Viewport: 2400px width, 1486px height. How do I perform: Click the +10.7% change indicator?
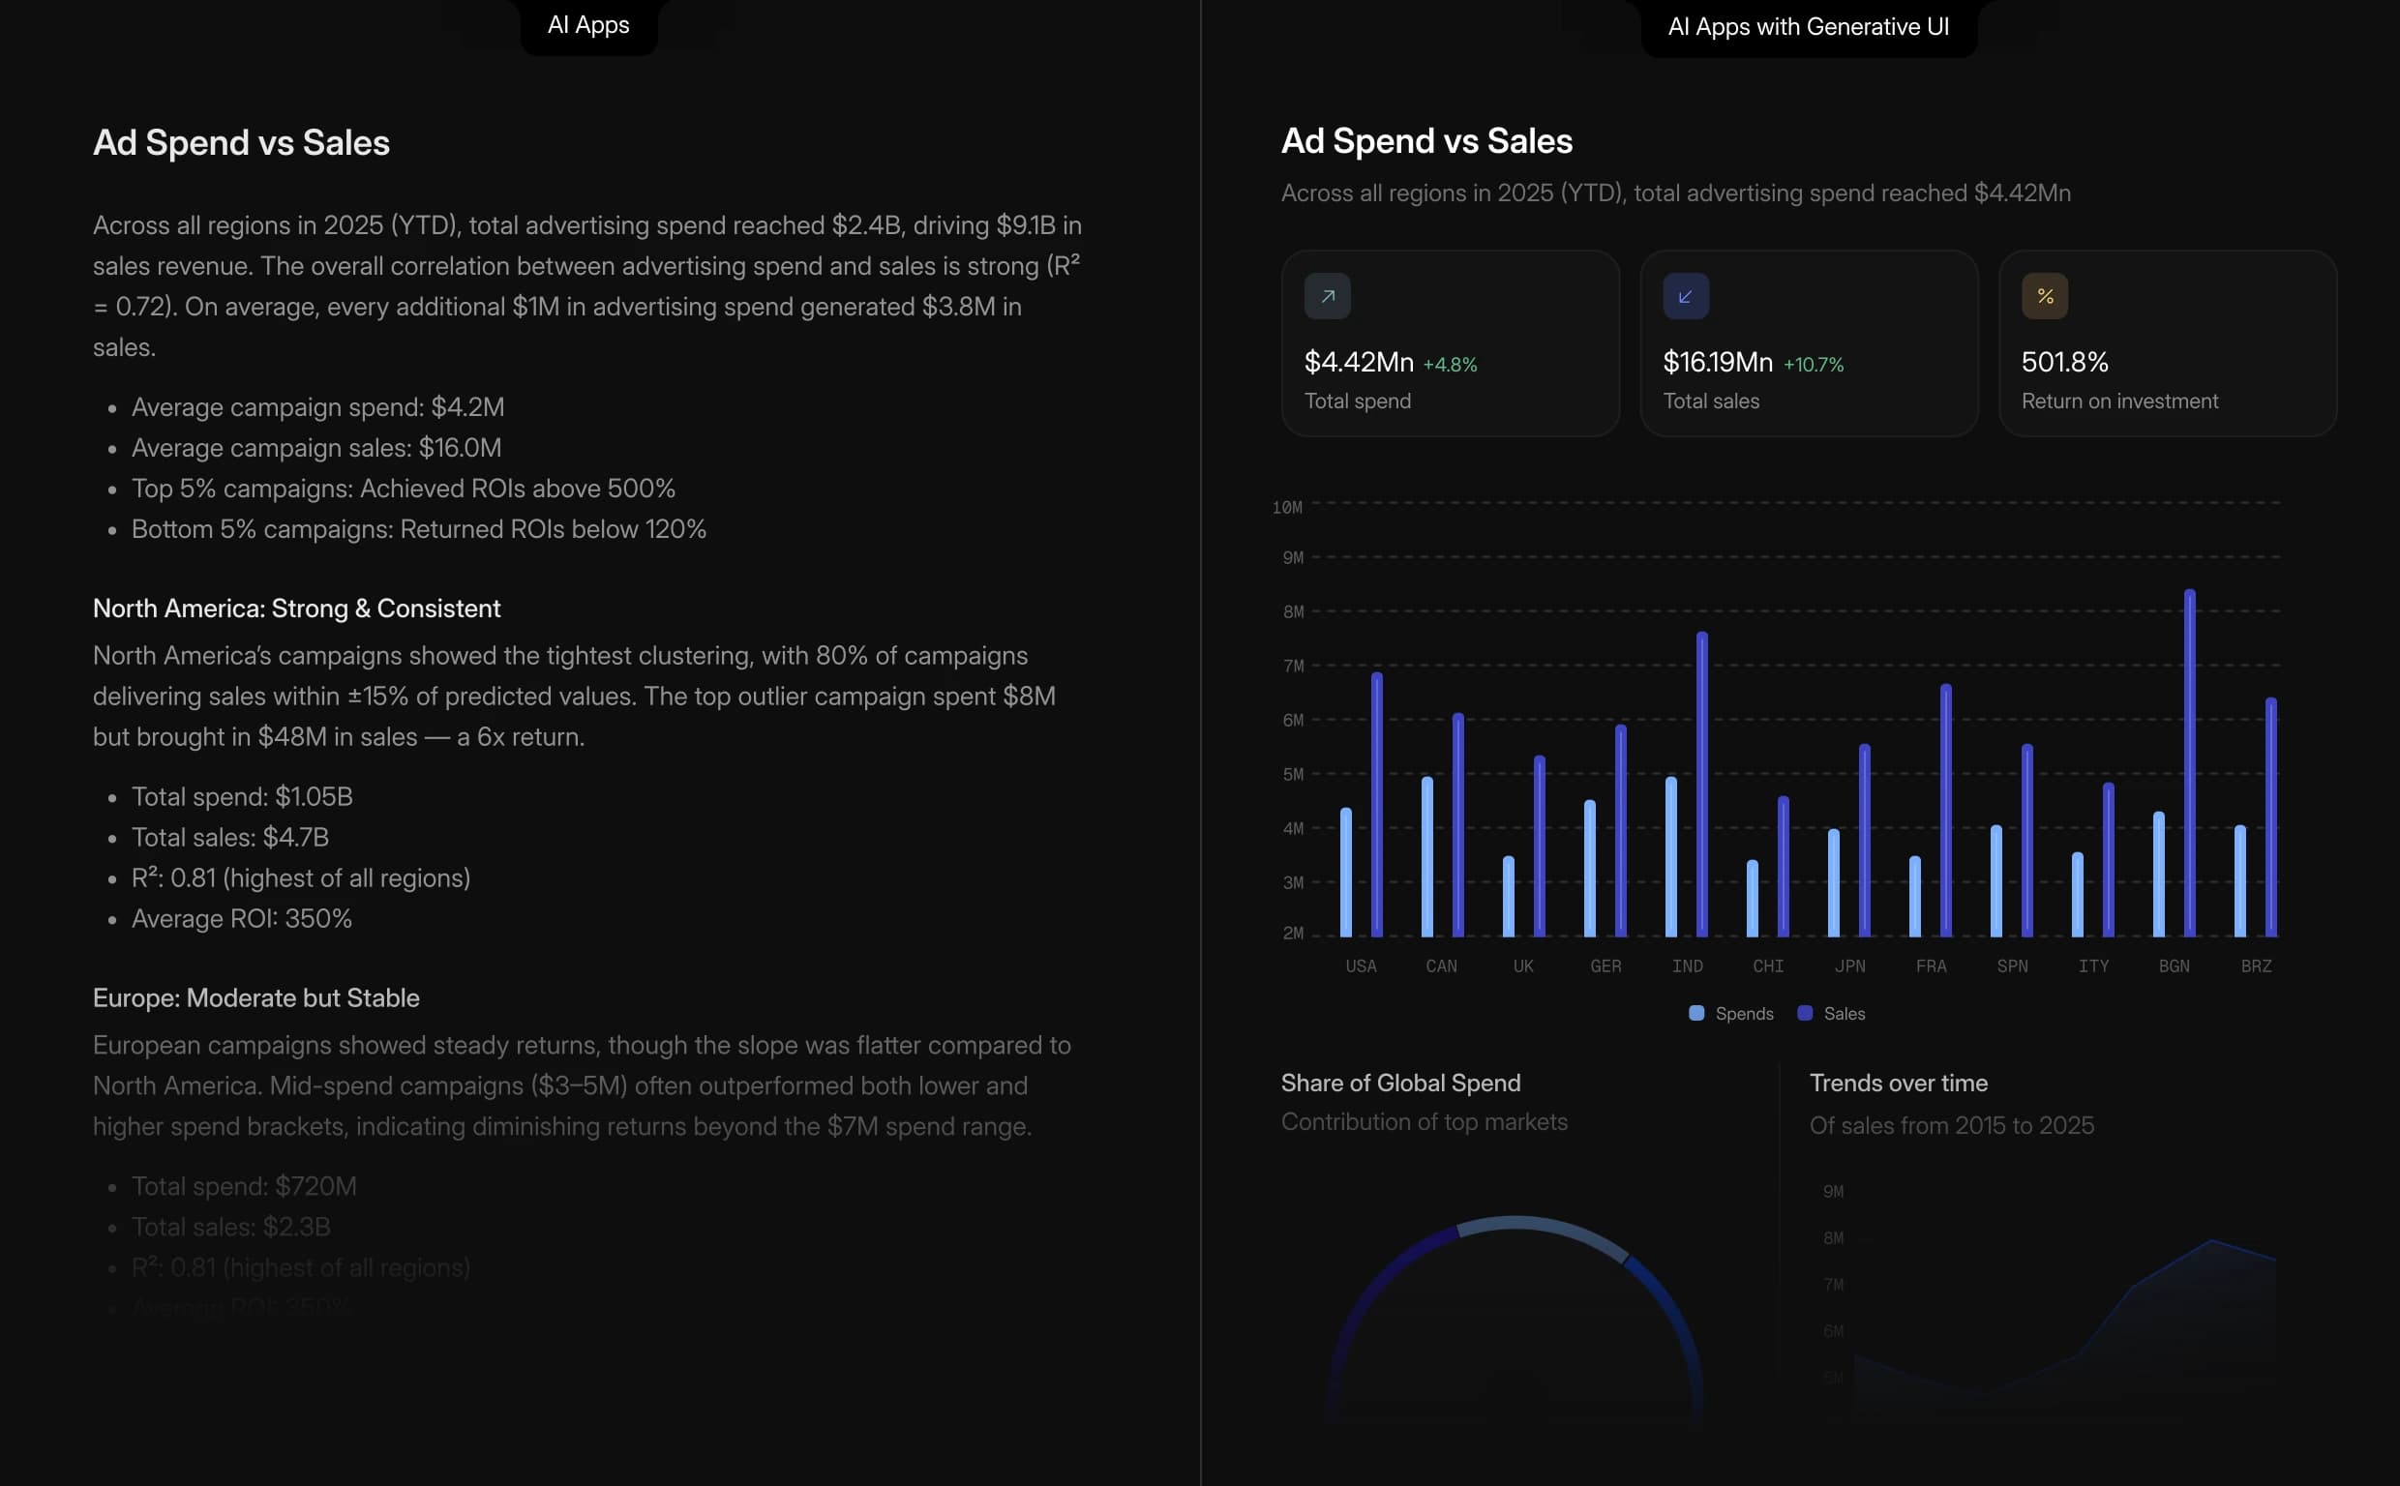(x=1814, y=365)
